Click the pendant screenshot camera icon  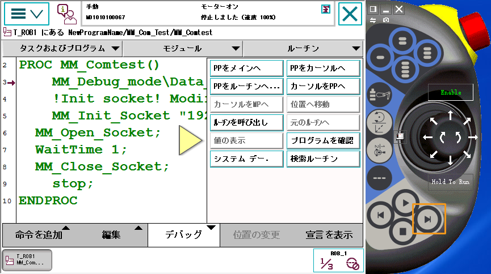pyautogui.click(x=386, y=20)
